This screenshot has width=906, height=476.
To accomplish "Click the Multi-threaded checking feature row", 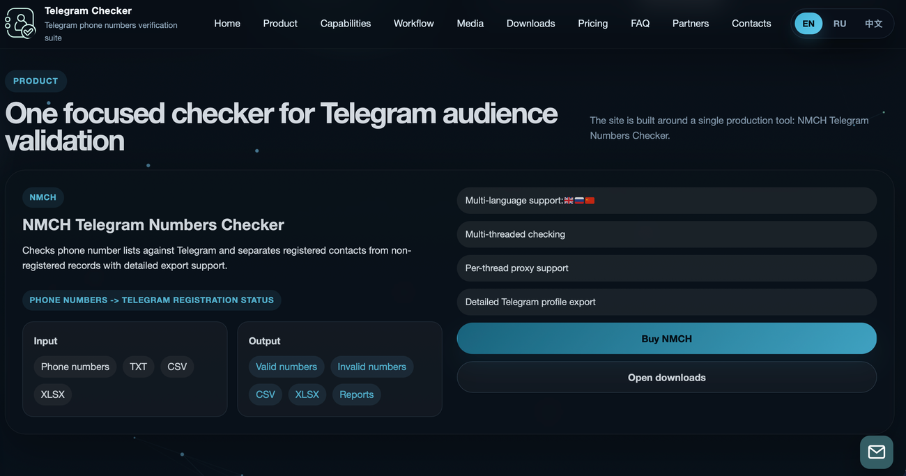I will (x=667, y=234).
